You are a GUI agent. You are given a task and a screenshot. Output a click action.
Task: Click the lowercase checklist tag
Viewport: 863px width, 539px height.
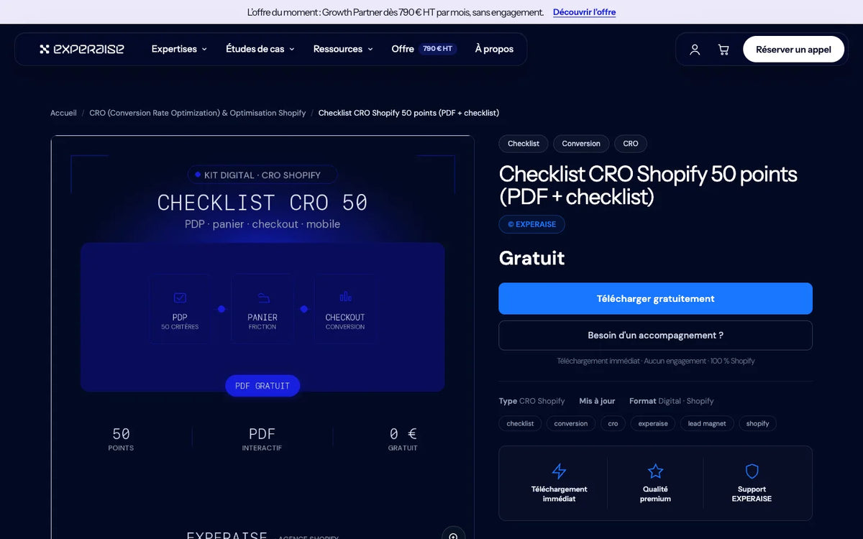[520, 423]
